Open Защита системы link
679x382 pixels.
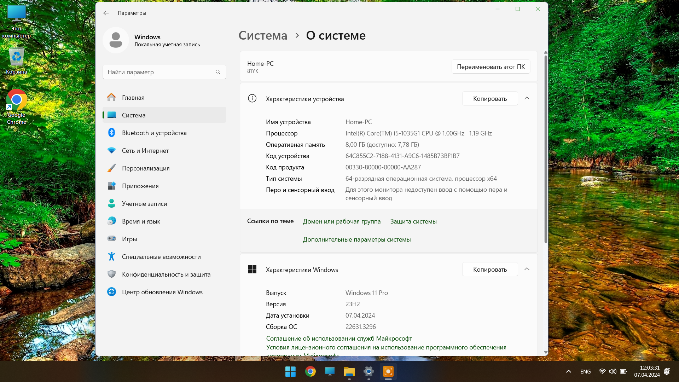tap(413, 221)
